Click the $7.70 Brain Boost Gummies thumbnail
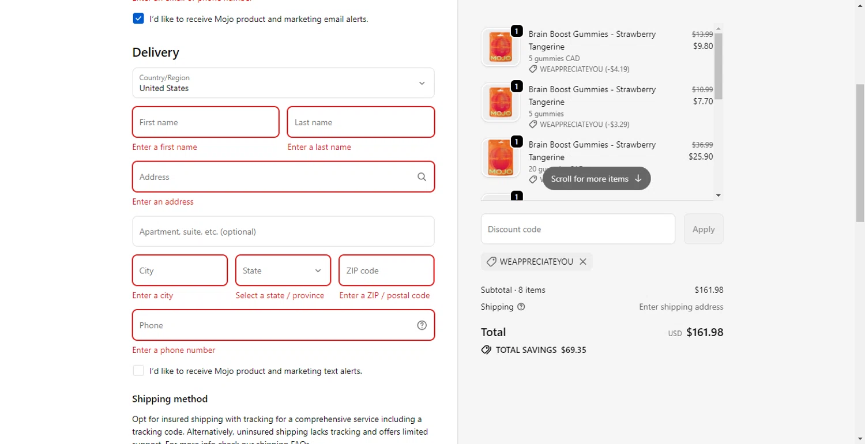 (x=501, y=103)
